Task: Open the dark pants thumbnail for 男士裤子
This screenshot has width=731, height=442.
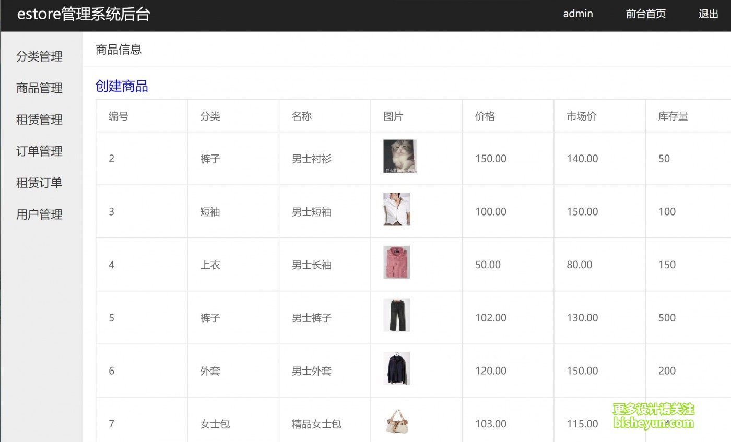Action: tap(396, 315)
